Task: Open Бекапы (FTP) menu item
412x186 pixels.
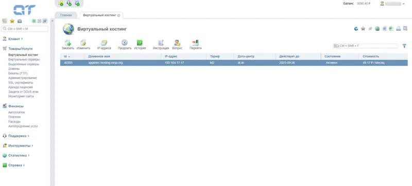Action: pyautogui.click(x=18, y=73)
